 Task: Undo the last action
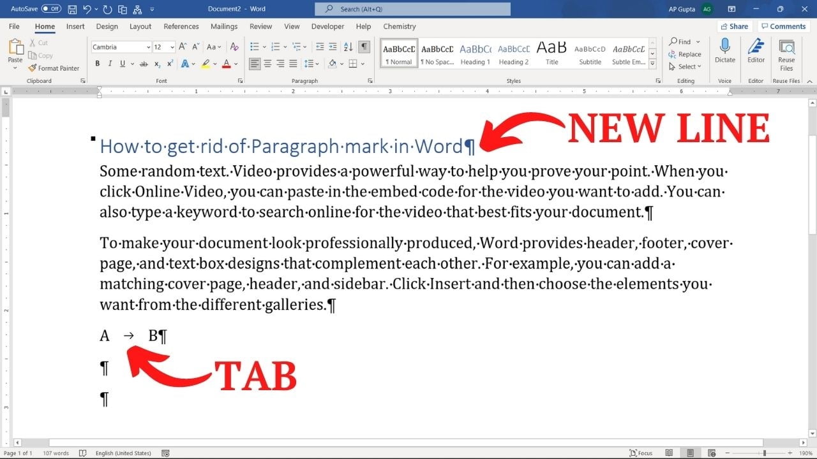pyautogui.click(x=87, y=9)
